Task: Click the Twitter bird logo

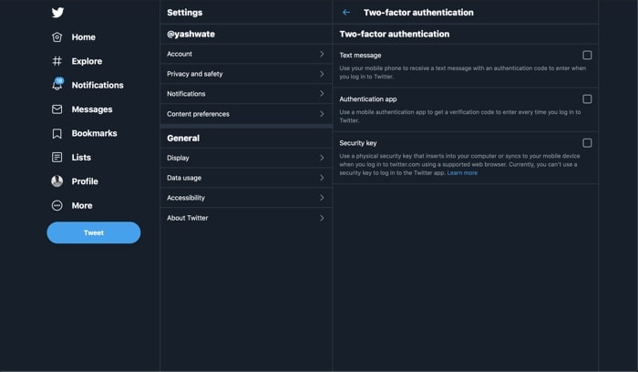Action: pyautogui.click(x=57, y=12)
